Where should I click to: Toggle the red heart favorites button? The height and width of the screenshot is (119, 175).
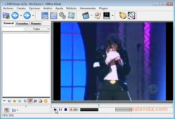click(30, 101)
